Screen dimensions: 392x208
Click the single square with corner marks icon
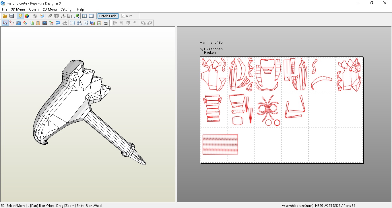coord(73,23)
